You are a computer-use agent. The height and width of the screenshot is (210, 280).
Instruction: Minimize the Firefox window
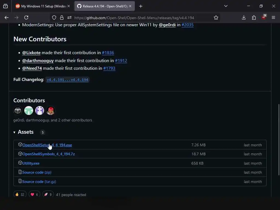[249, 6]
